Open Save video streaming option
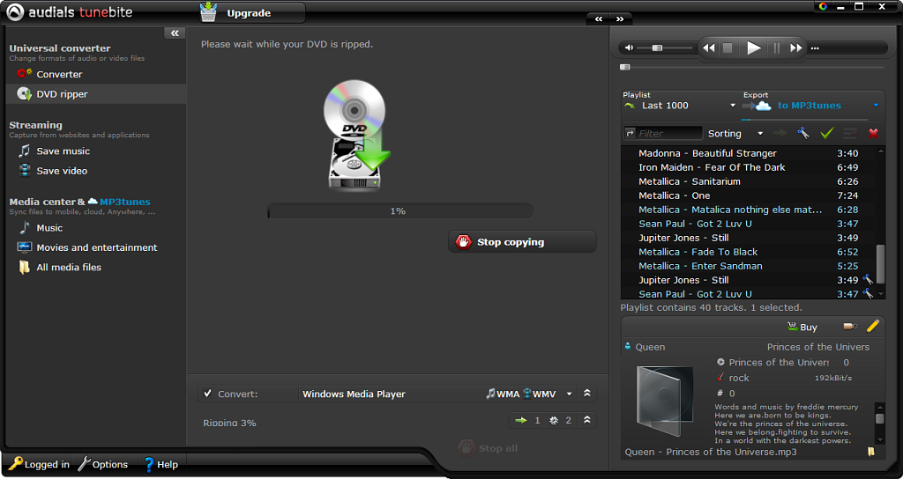 (52, 171)
